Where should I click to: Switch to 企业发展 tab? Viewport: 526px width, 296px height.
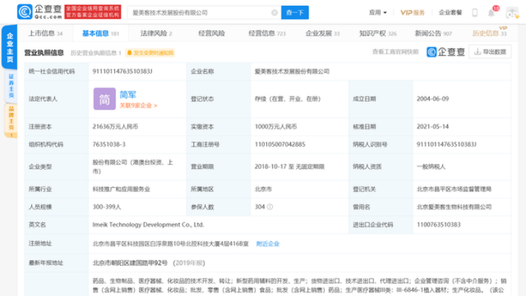323,33
